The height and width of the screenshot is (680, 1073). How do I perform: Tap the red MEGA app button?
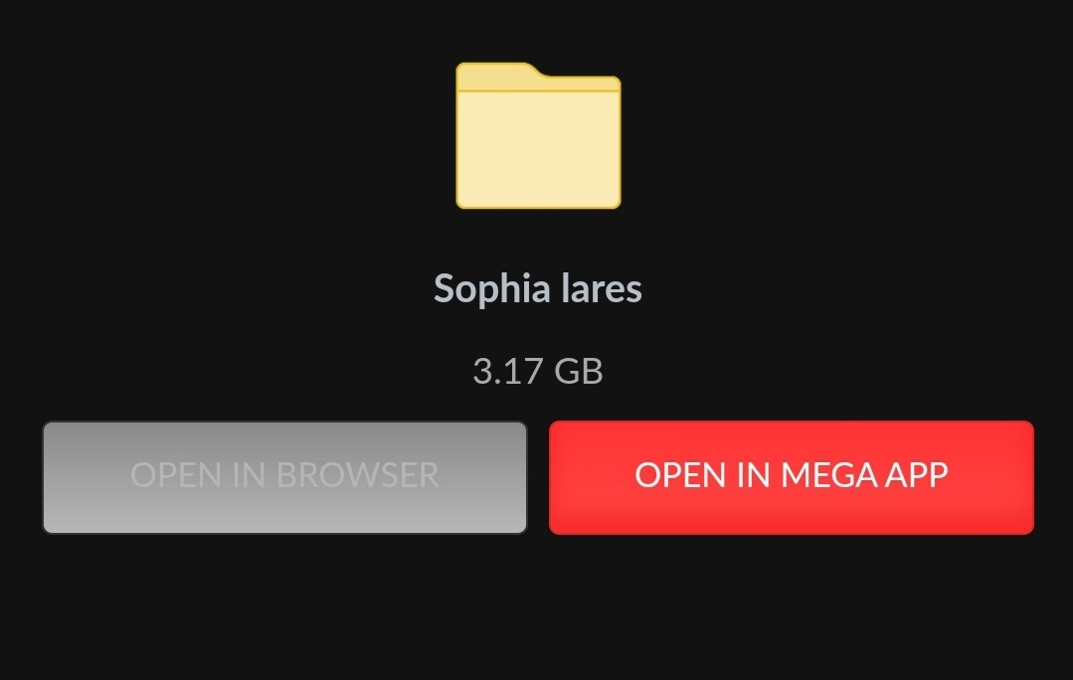click(x=791, y=477)
